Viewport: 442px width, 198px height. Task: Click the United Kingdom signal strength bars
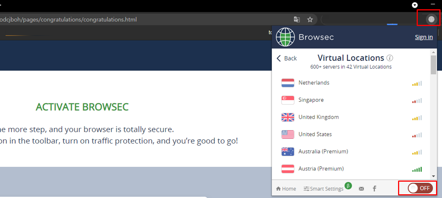[417, 117]
